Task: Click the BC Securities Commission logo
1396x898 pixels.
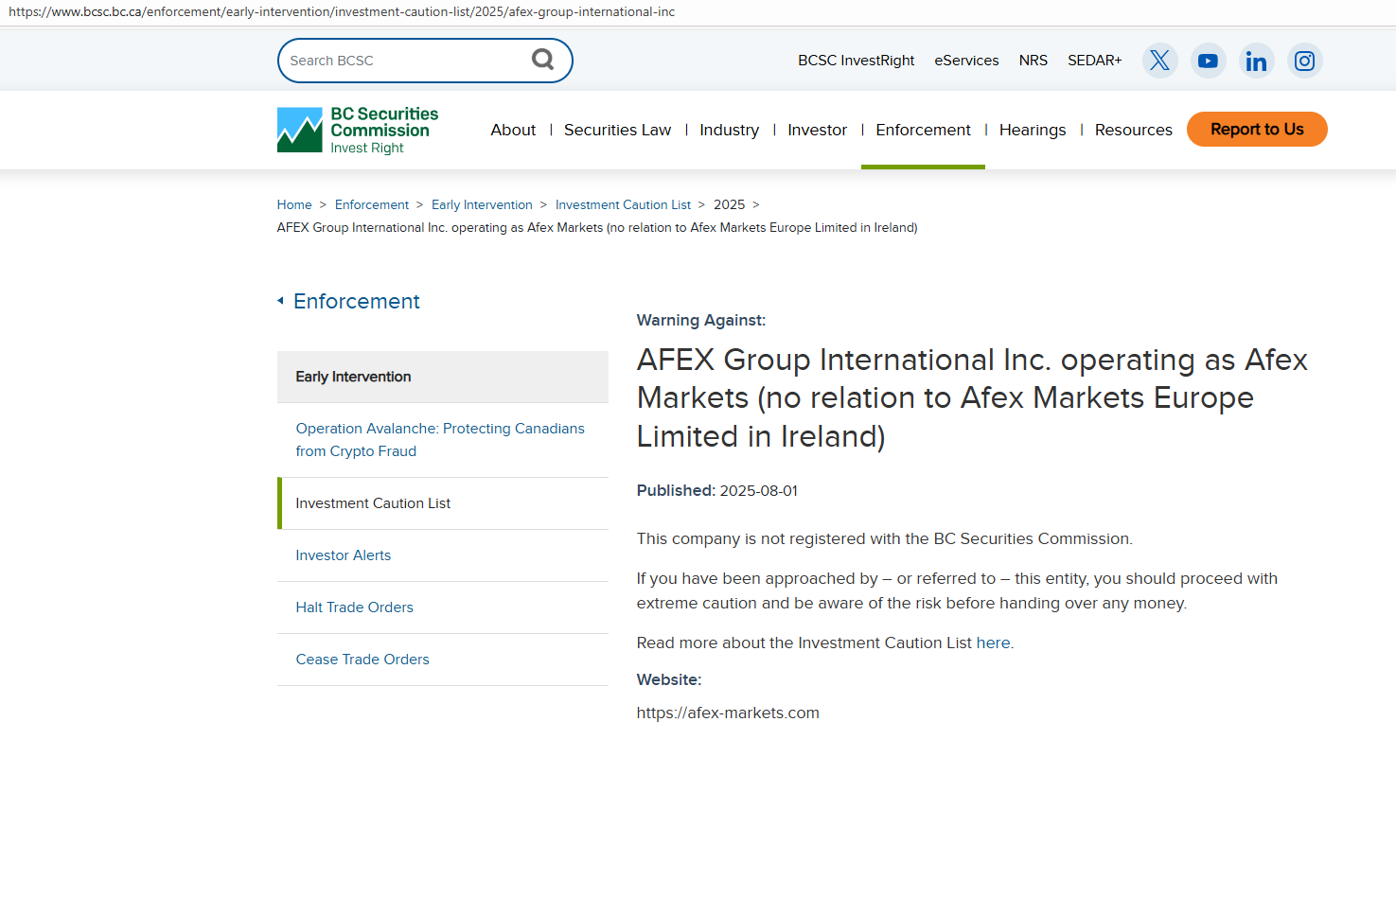Action: pyautogui.click(x=358, y=130)
